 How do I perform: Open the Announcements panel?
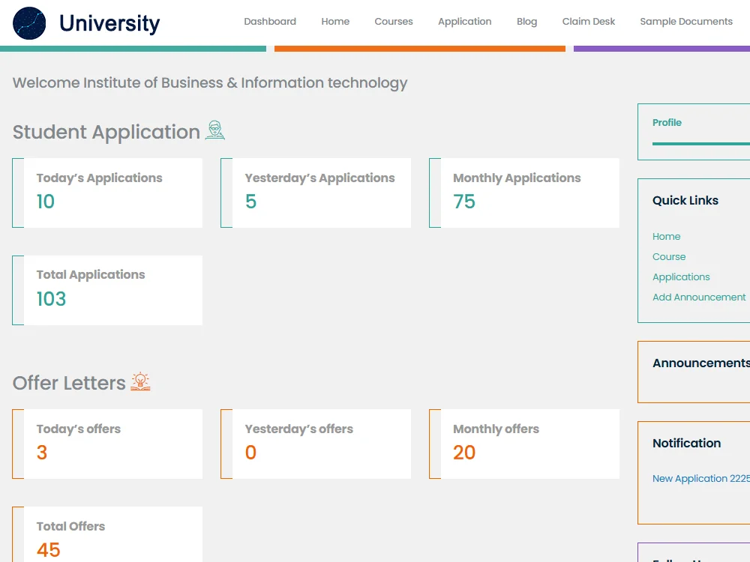pyautogui.click(x=700, y=363)
